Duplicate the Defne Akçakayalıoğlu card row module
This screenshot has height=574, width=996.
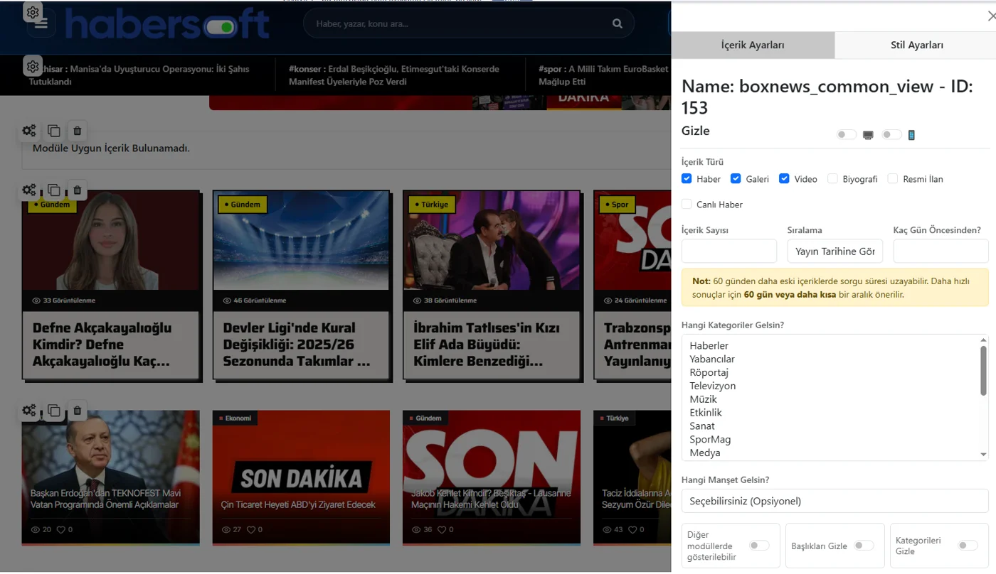[53, 190]
